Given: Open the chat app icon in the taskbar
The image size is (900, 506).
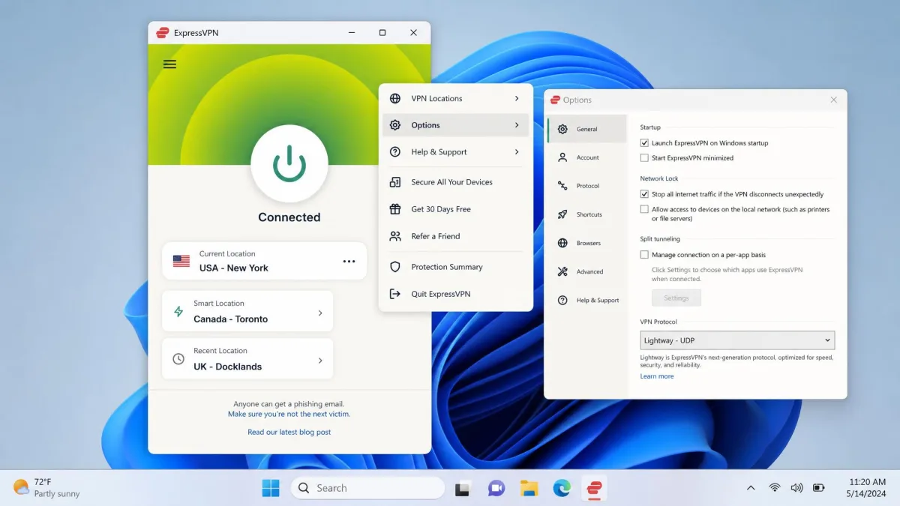Looking at the screenshot, I should 496,488.
